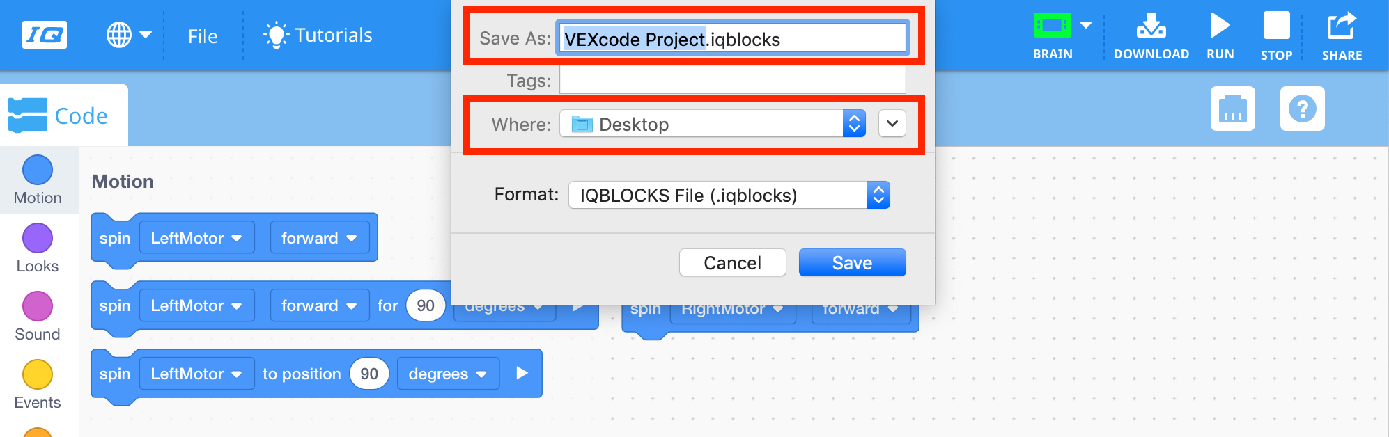Click into the Tags input field
The height and width of the screenshot is (437, 1389).
pos(733,80)
